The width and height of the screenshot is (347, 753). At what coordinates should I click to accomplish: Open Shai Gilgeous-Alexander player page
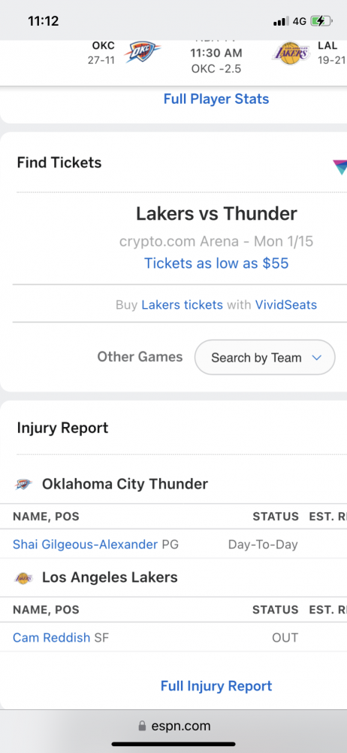86,544
